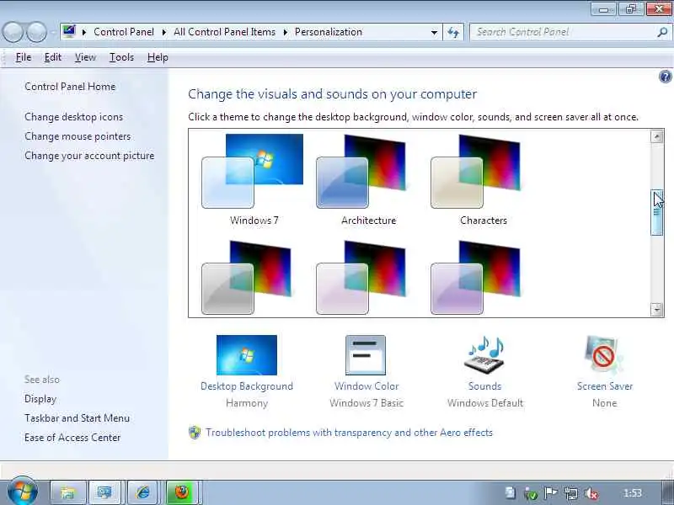Open Firefox from the taskbar
Screen dimensions: 674x505
pyautogui.click(x=182, y=492)
